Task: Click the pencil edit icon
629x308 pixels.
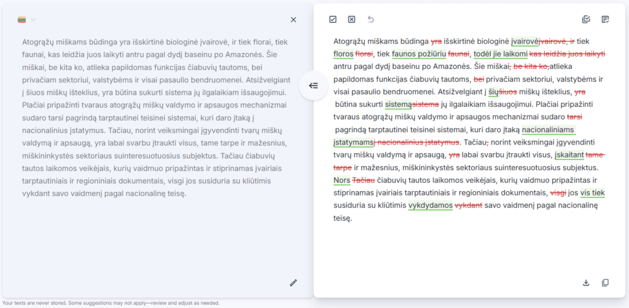Action: click(293, 283)
